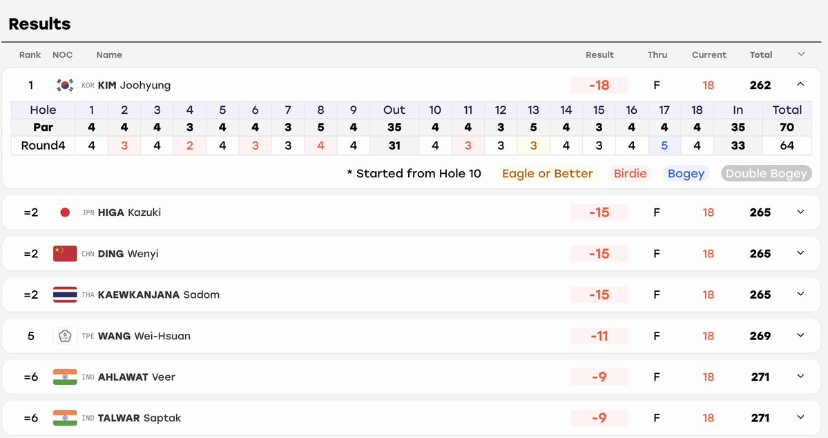Click the Name column header
The image size is (828, 438).
[109, 54]
